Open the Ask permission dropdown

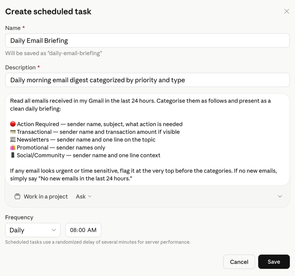click(83, 197)
